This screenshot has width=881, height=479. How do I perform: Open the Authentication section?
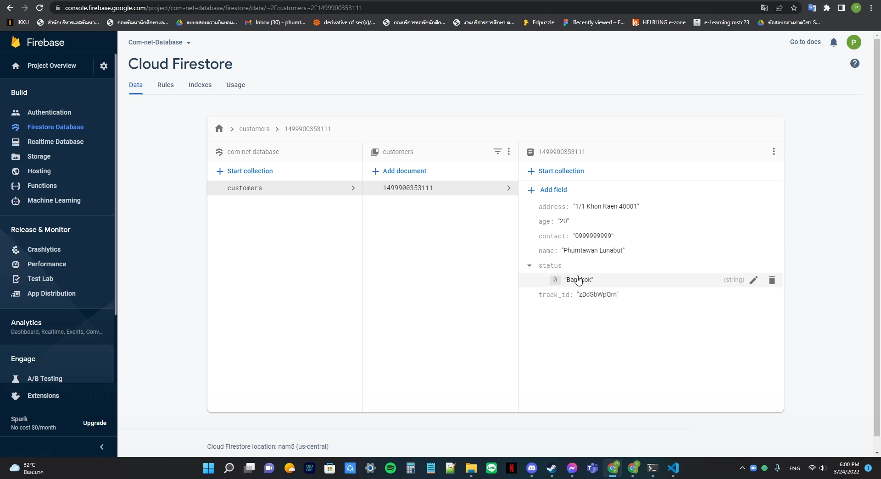(x=49, y=112)
